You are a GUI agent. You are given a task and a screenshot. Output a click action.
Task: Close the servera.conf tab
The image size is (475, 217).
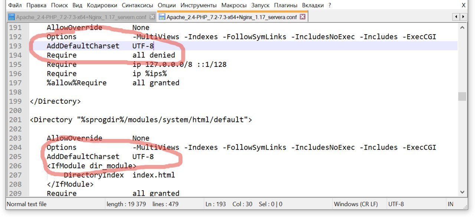pyautogui.click(x=302, y=17)
